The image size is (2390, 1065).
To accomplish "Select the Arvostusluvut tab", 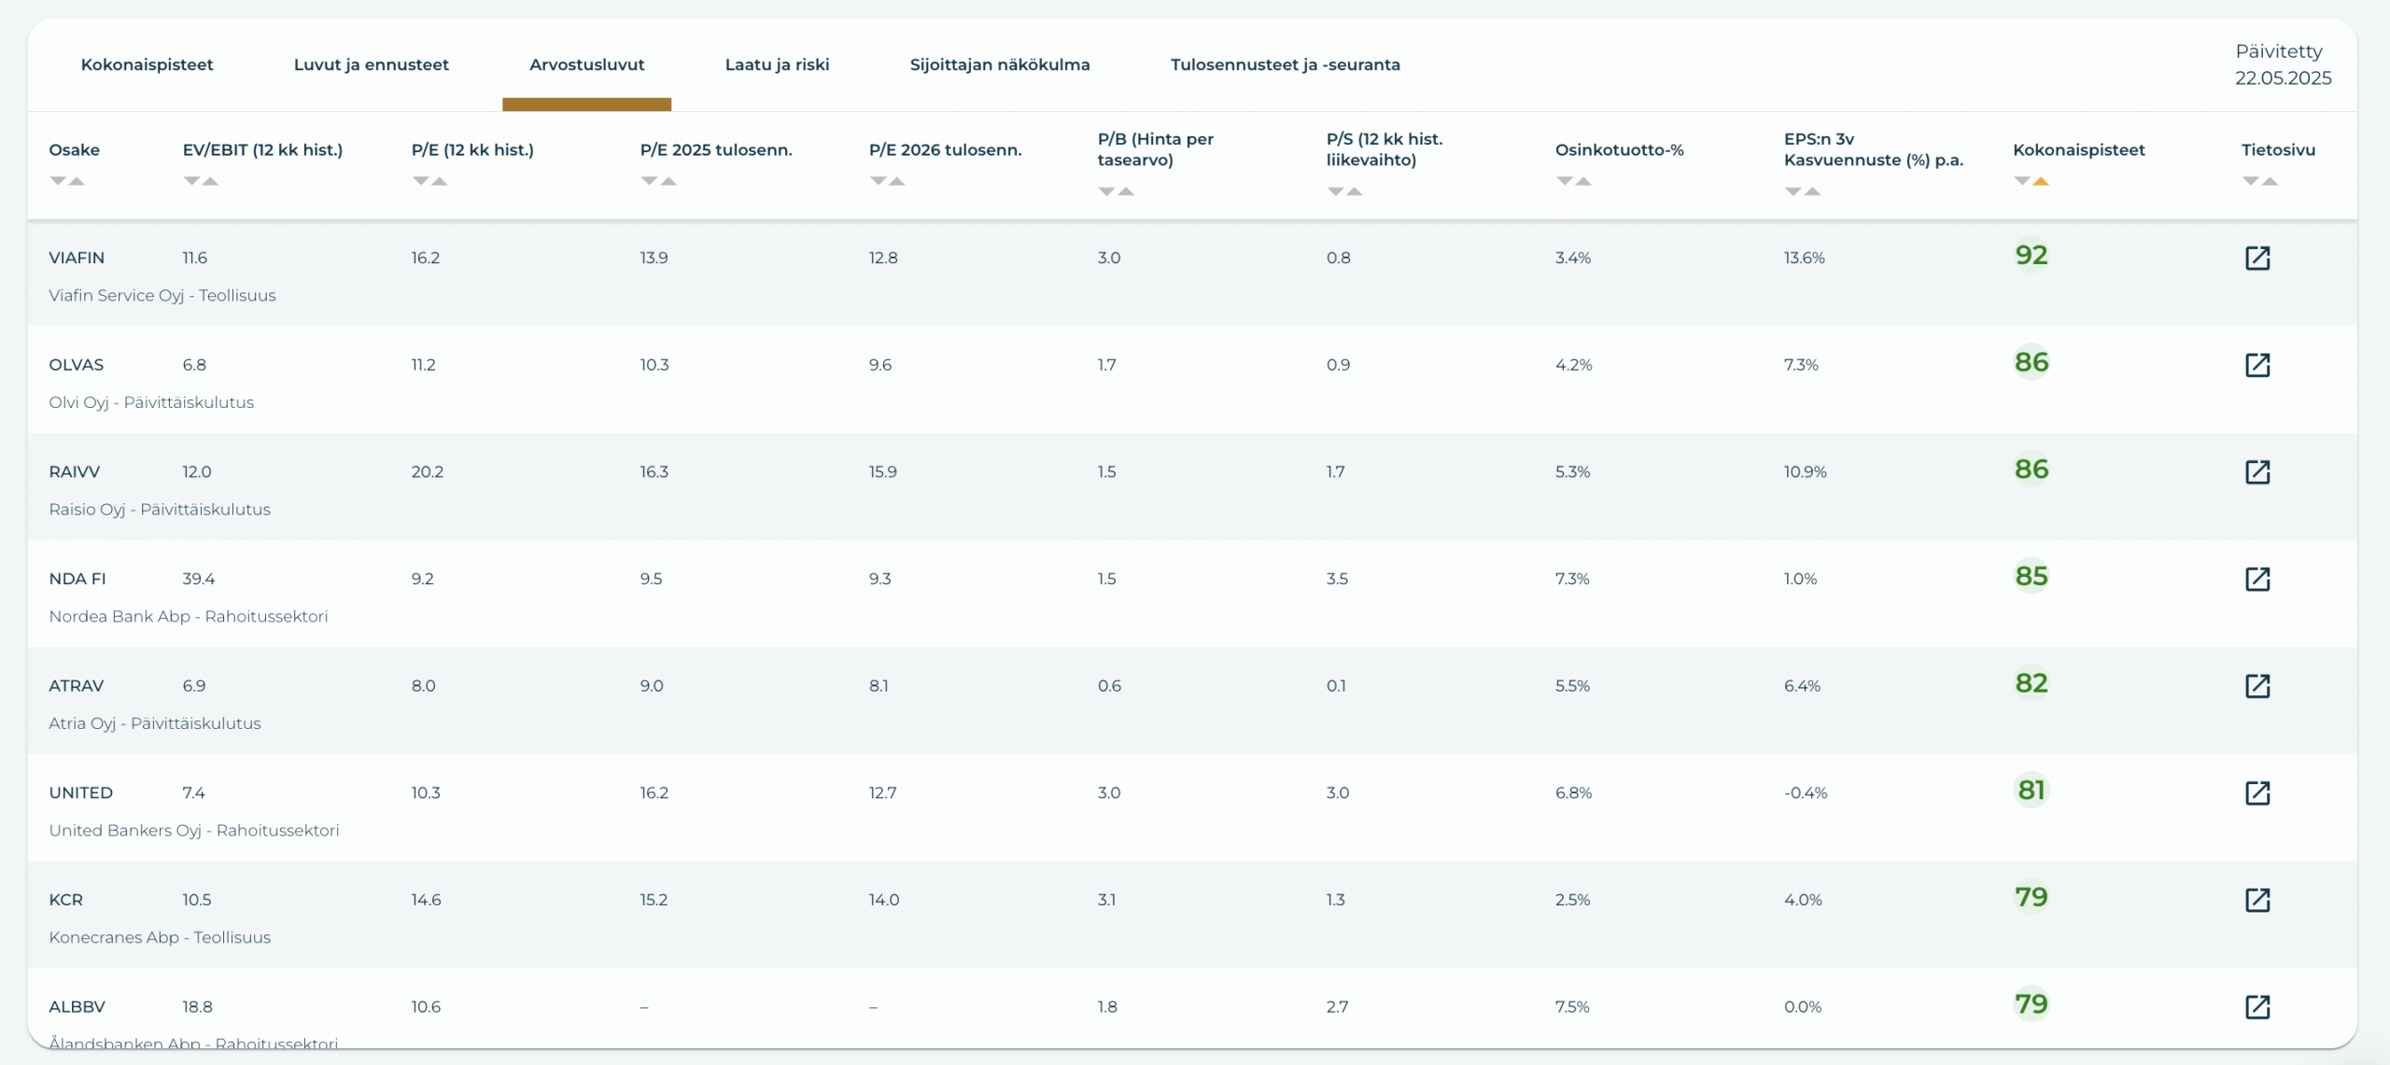I will tap(586, 64).
